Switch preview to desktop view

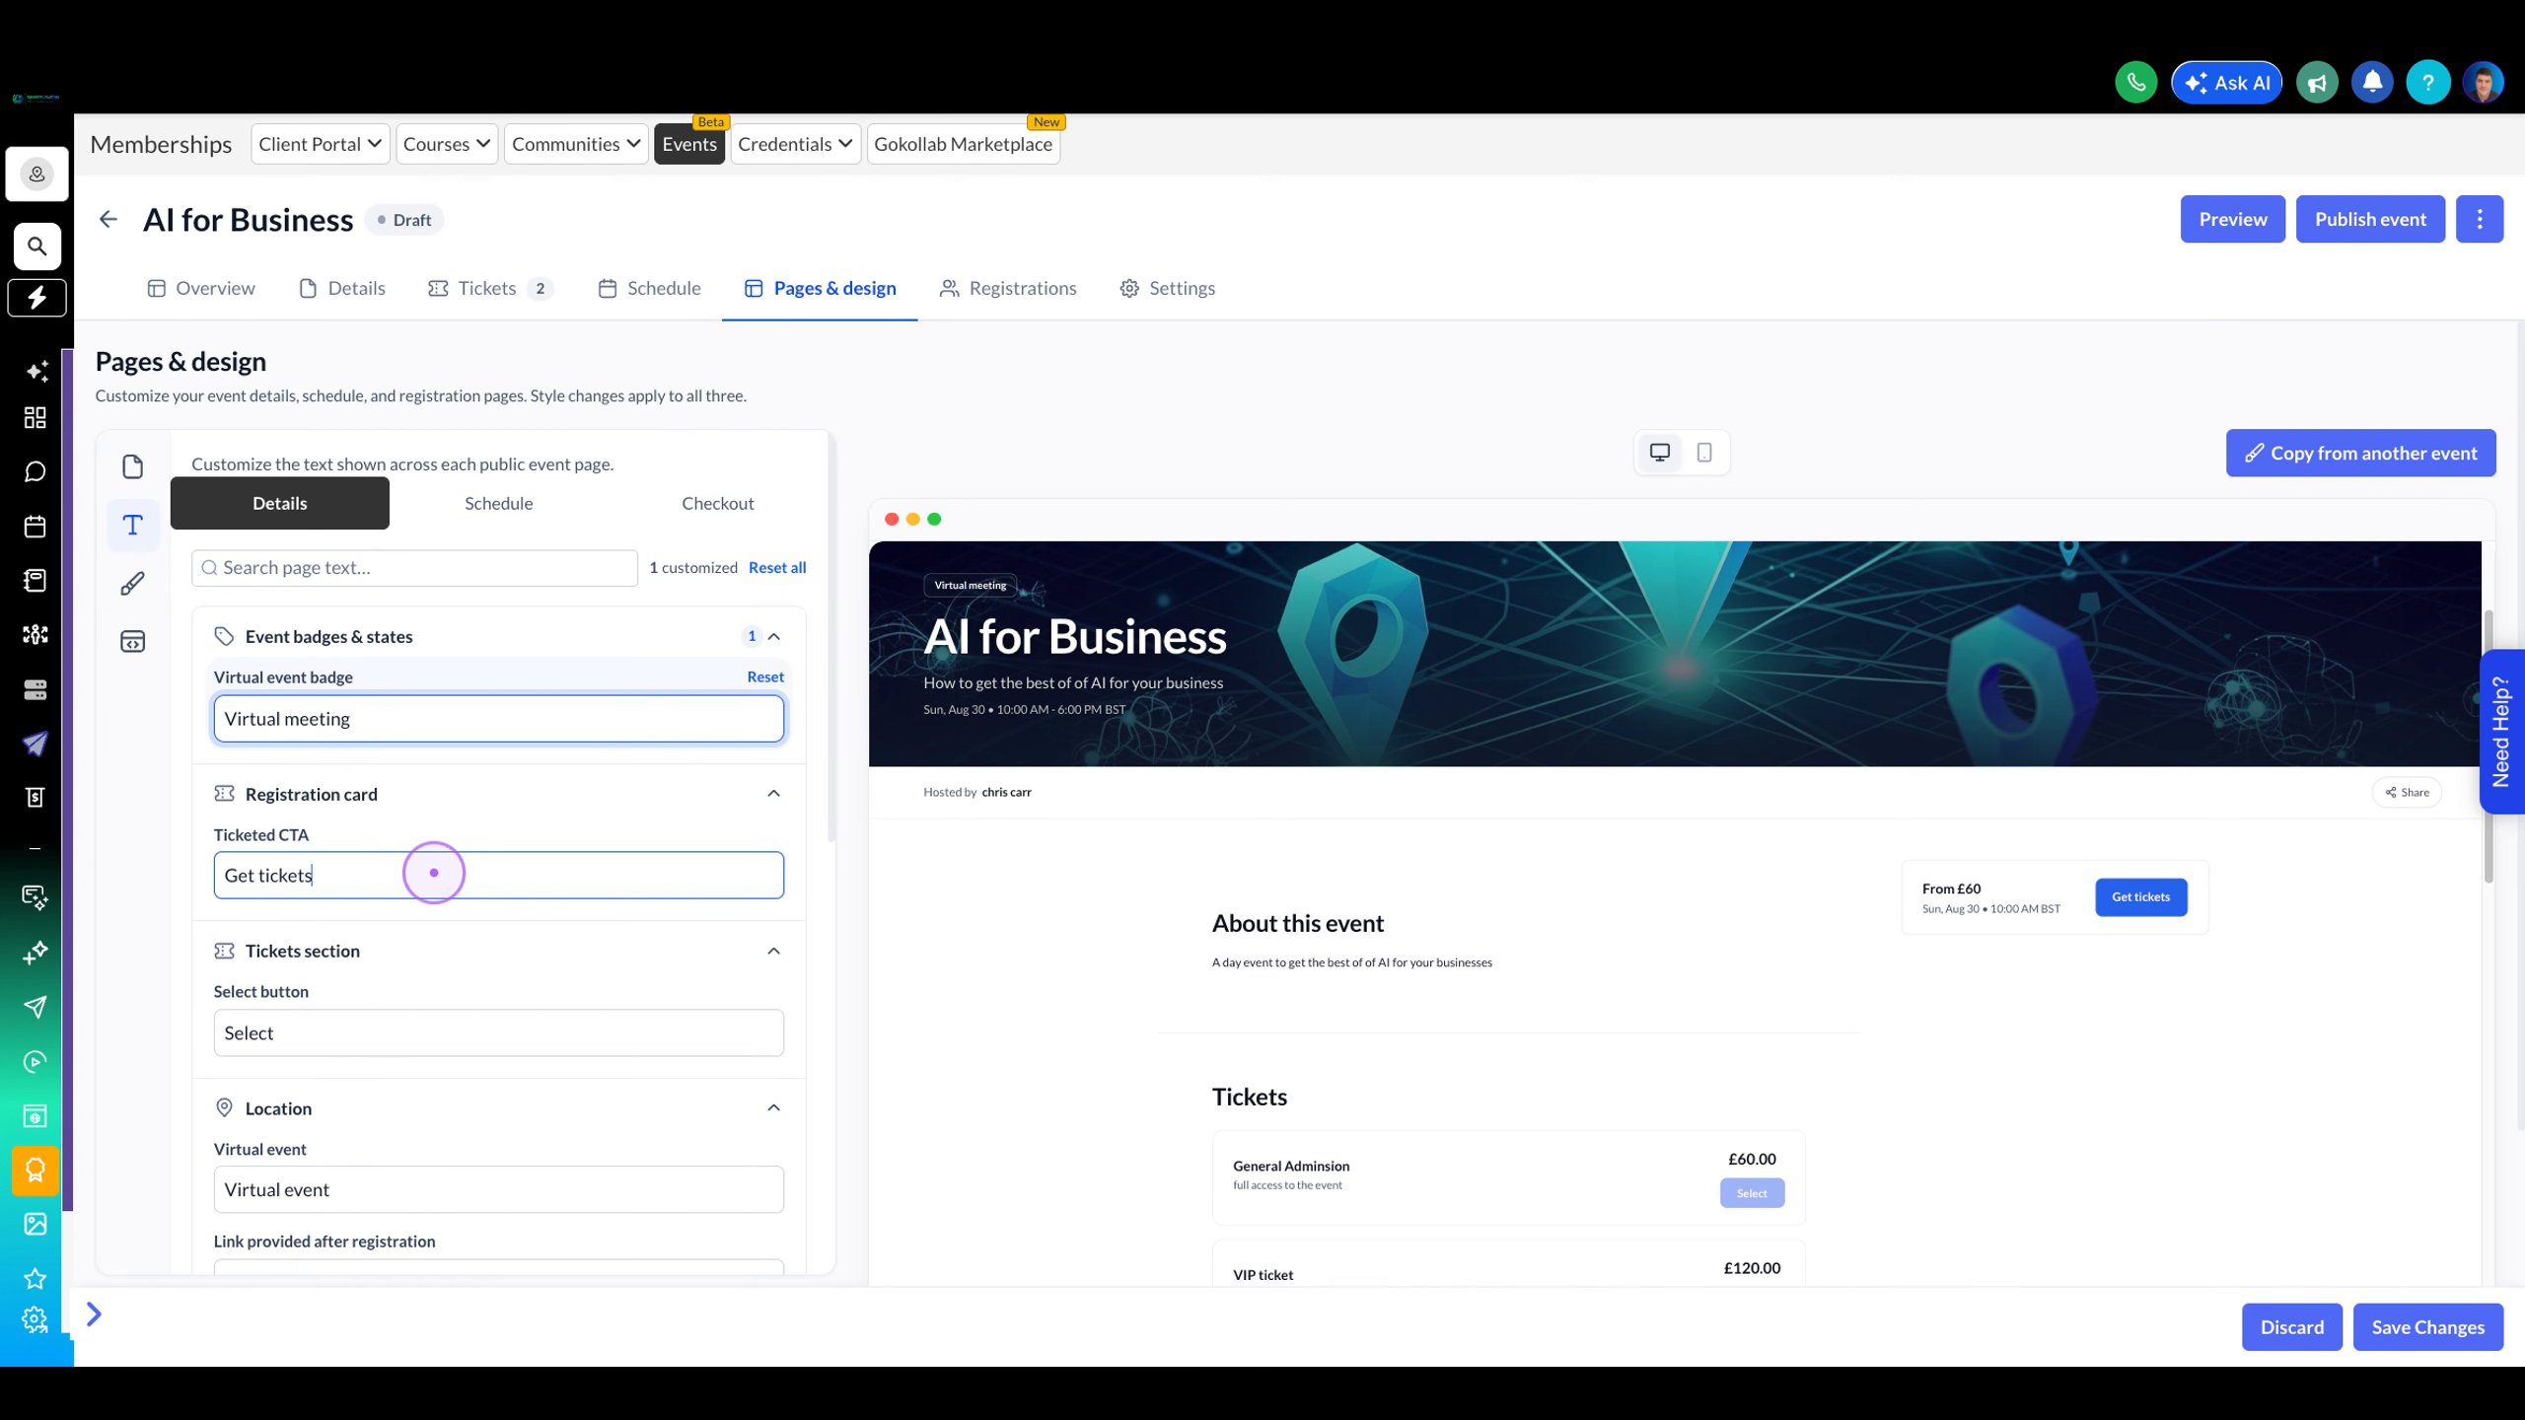coord(1660,453)
